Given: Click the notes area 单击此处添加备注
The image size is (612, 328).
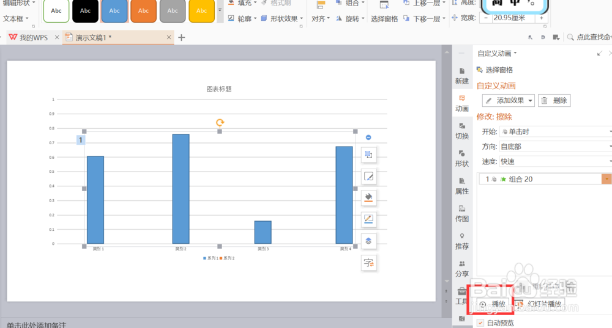Looking at the screenshot, I should pos(36,325).
